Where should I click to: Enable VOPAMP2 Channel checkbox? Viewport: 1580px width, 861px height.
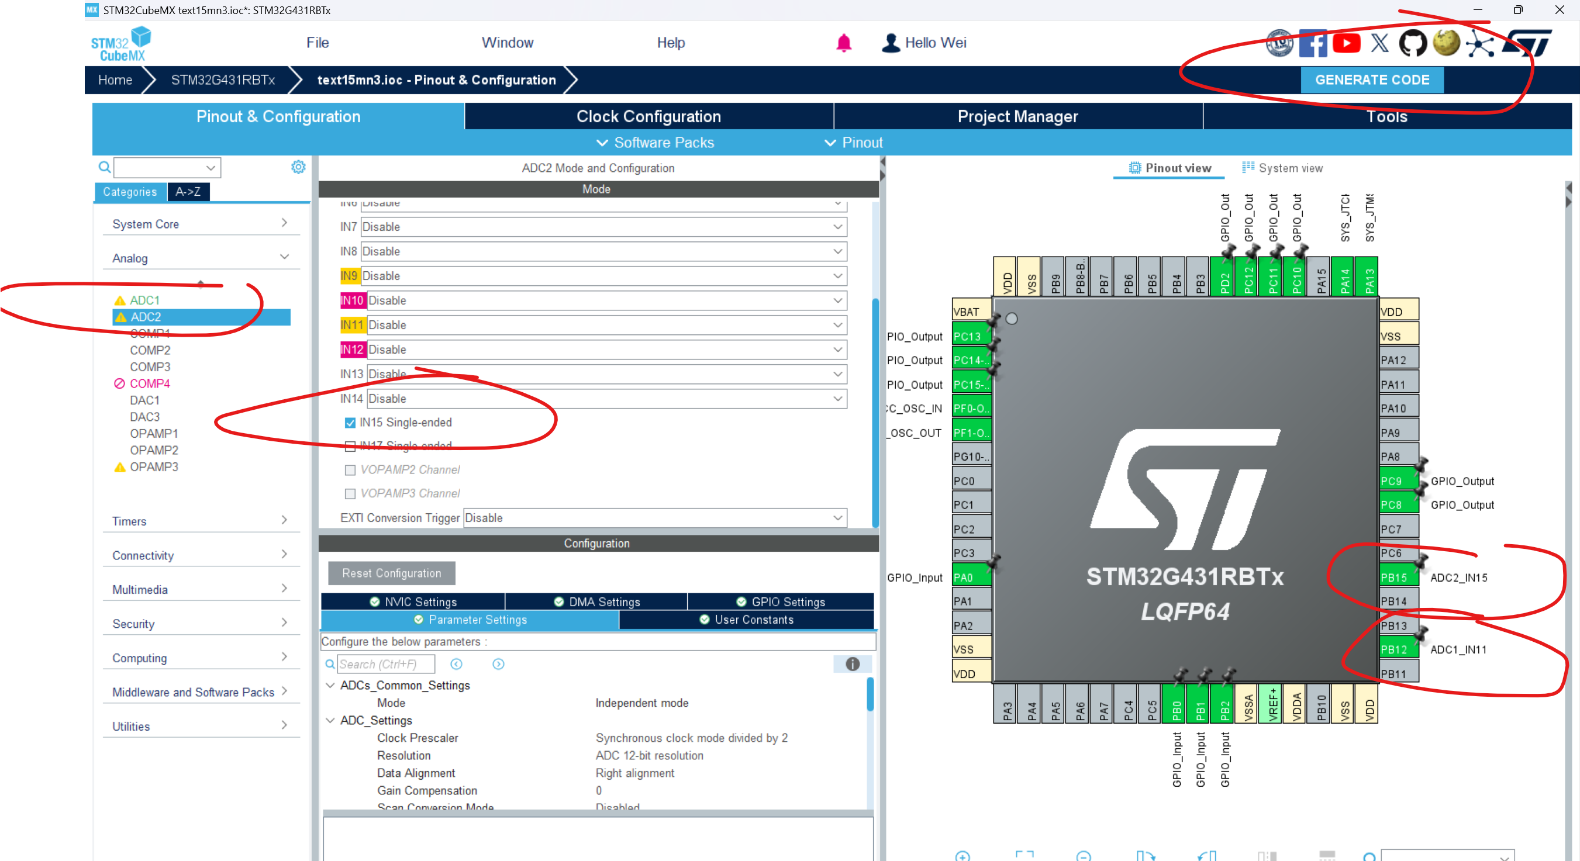tap(350, 470)
